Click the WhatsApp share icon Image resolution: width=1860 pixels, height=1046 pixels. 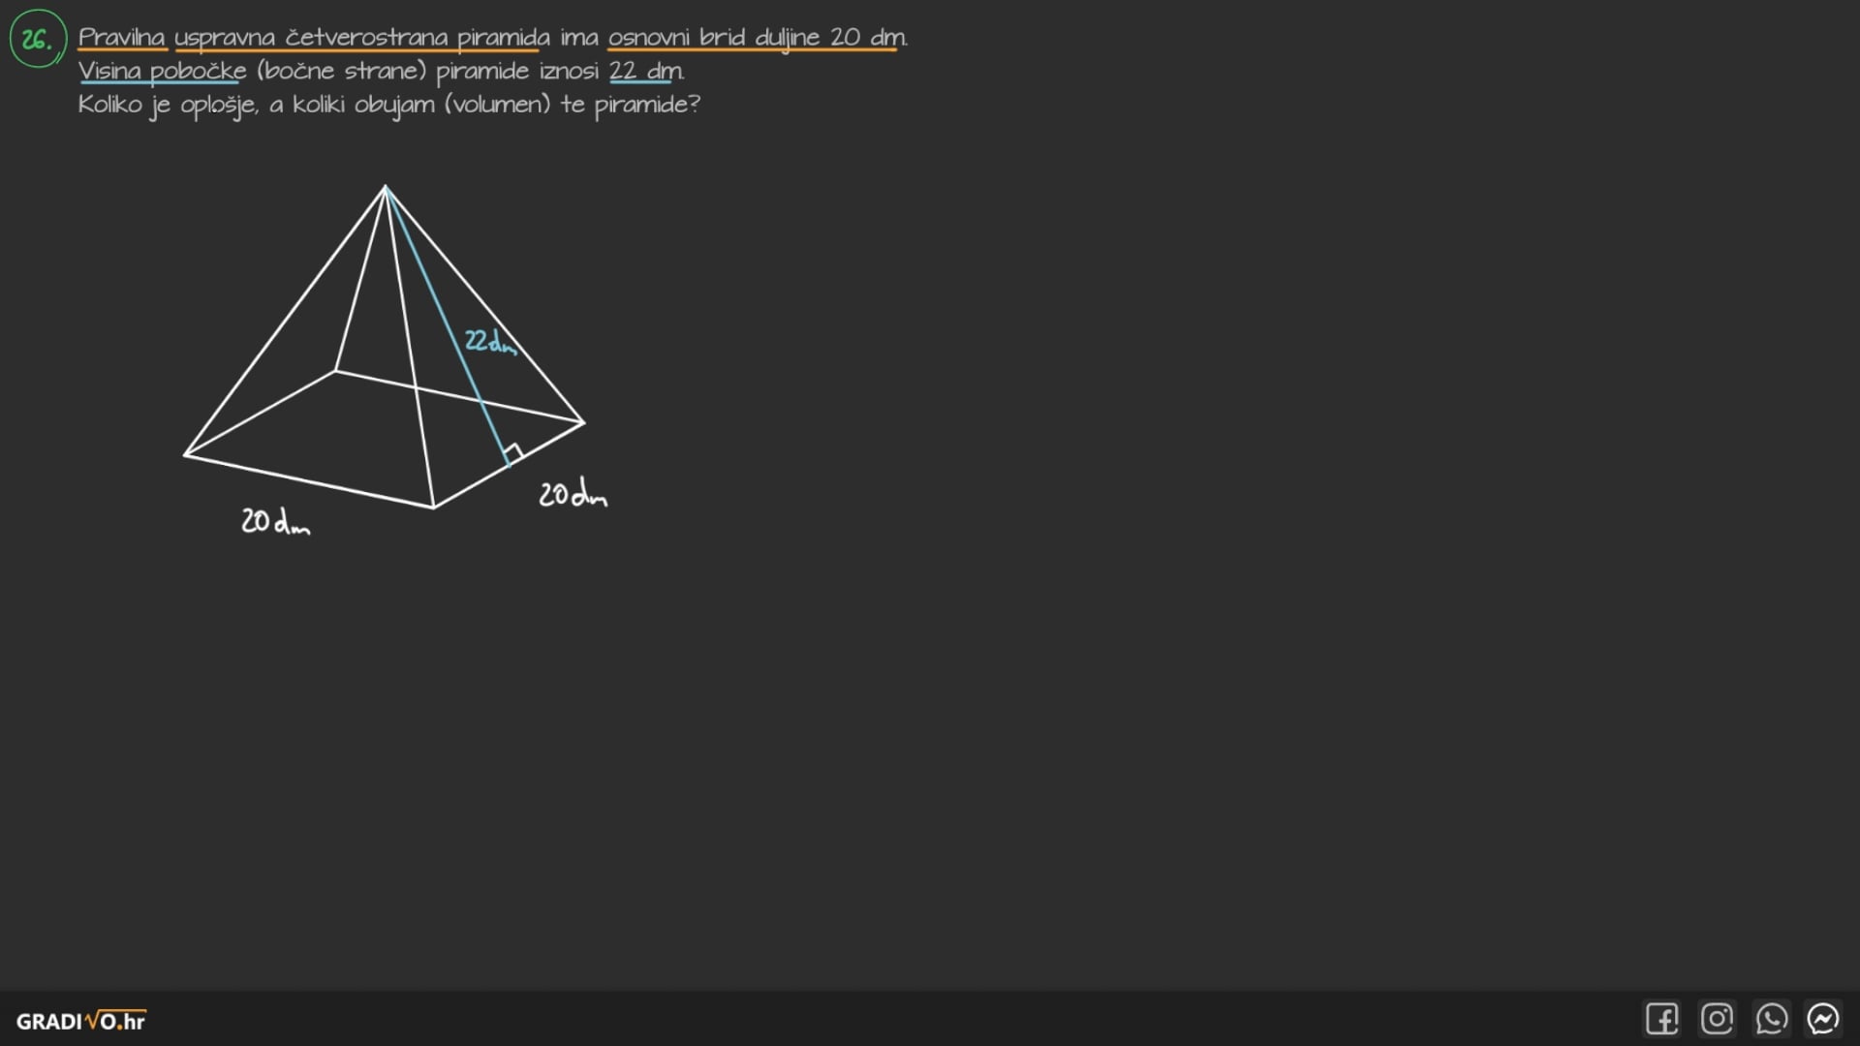click(x=1771, y=1019)
